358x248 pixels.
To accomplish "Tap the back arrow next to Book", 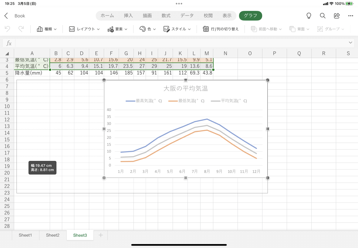I will click(x=6, y=16).
